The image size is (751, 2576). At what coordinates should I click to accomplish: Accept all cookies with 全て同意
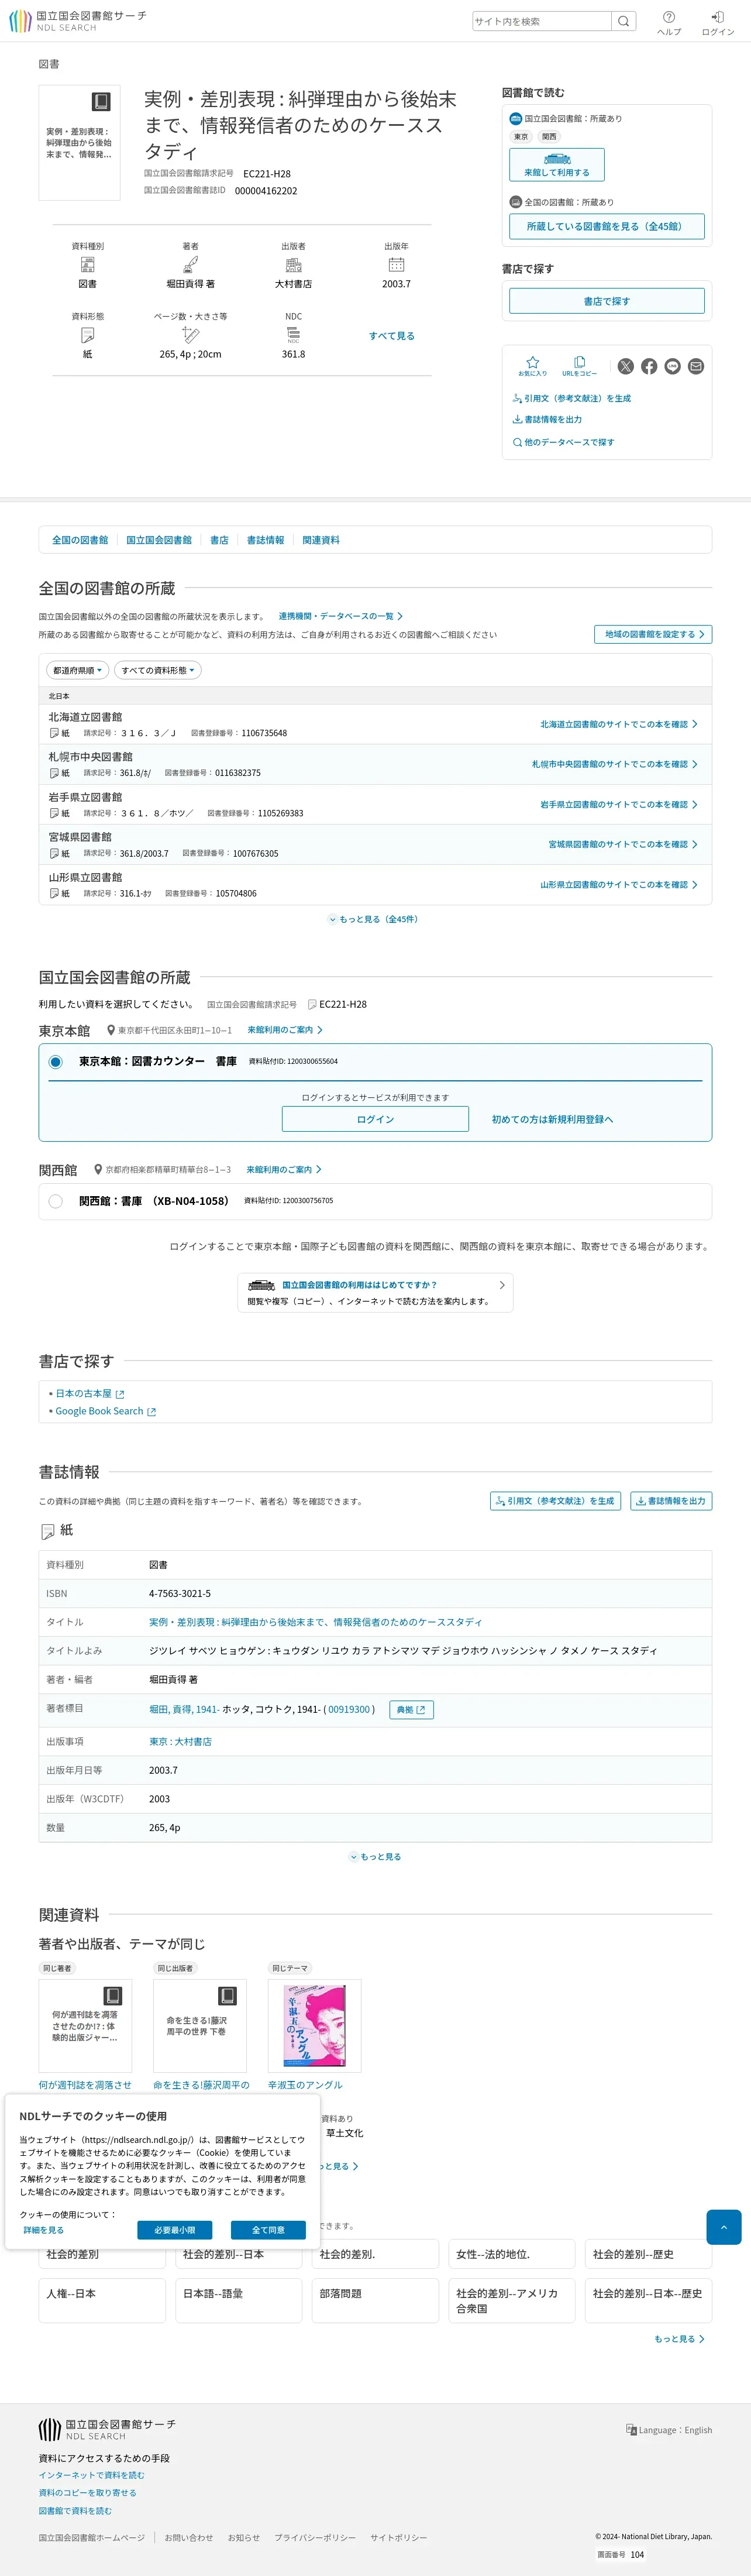268,2230
